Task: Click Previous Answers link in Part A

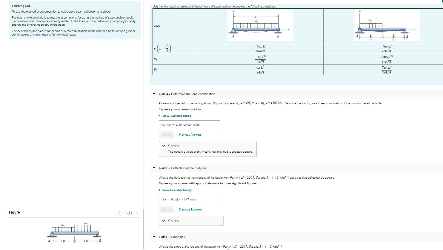Action: 190,135
